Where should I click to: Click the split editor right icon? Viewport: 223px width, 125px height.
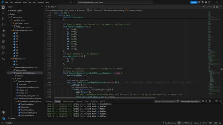coord(217,7)
